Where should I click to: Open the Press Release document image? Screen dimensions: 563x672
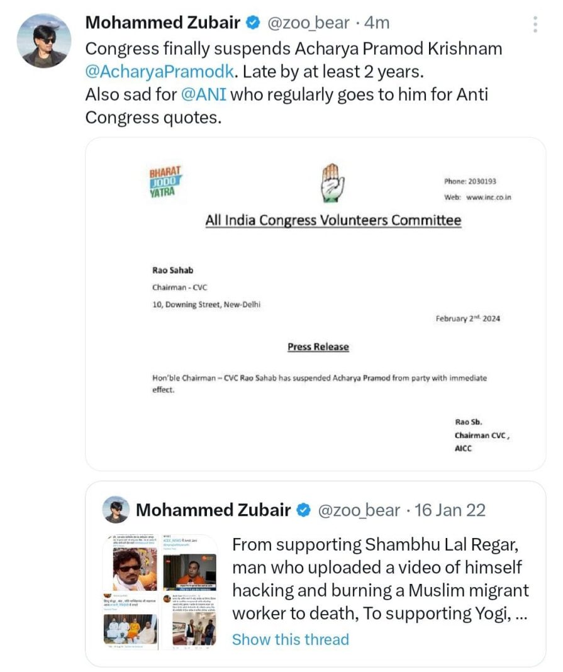tap(315, 303)
